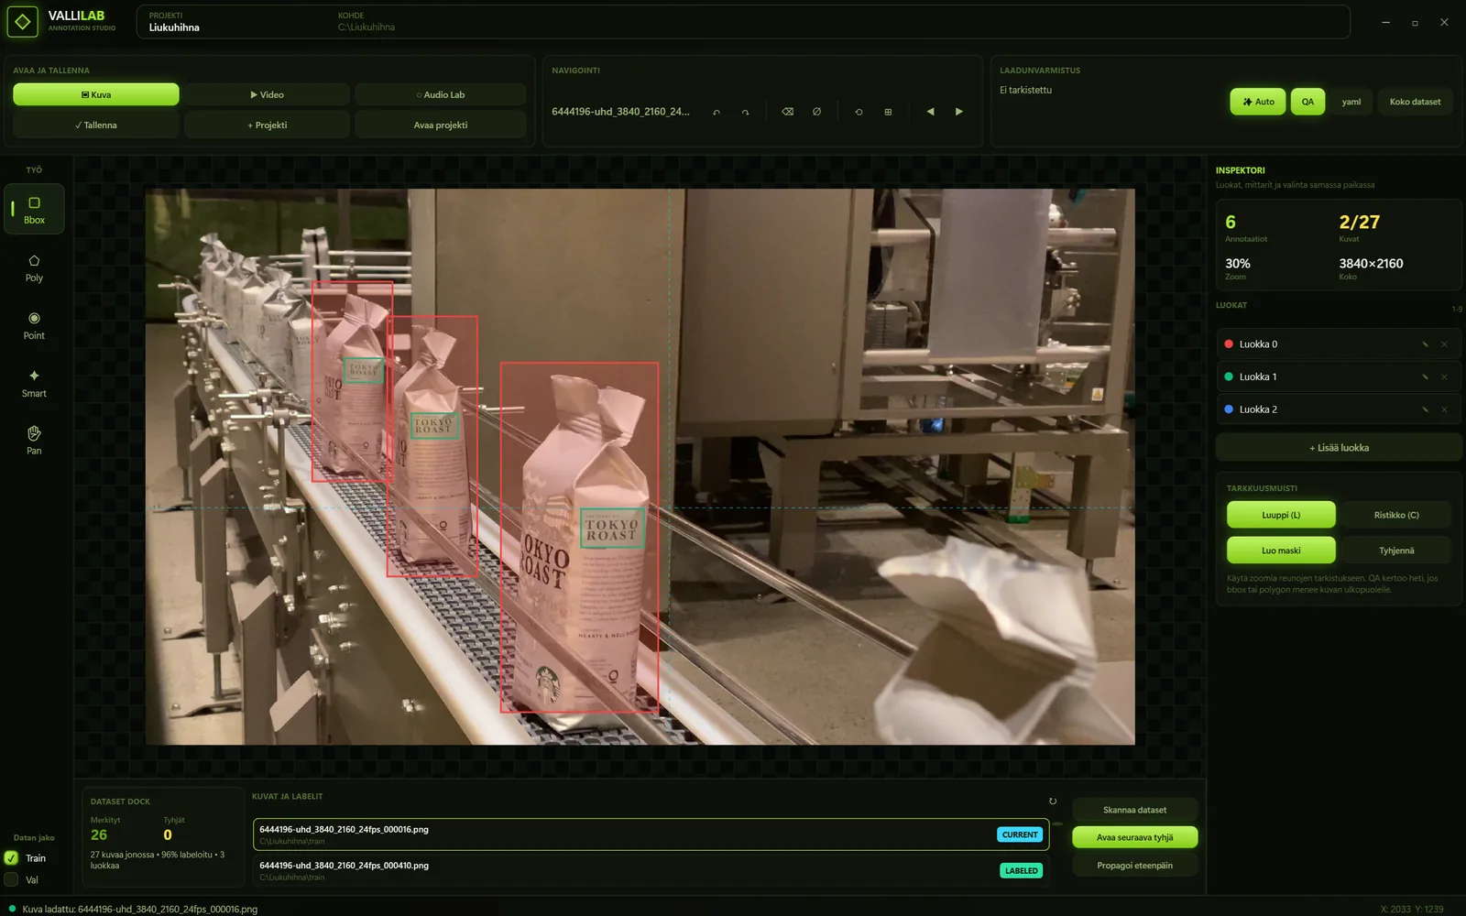Click the ValliLab diamond logo
Screen dimensions: 1466x916
[23, 21]
